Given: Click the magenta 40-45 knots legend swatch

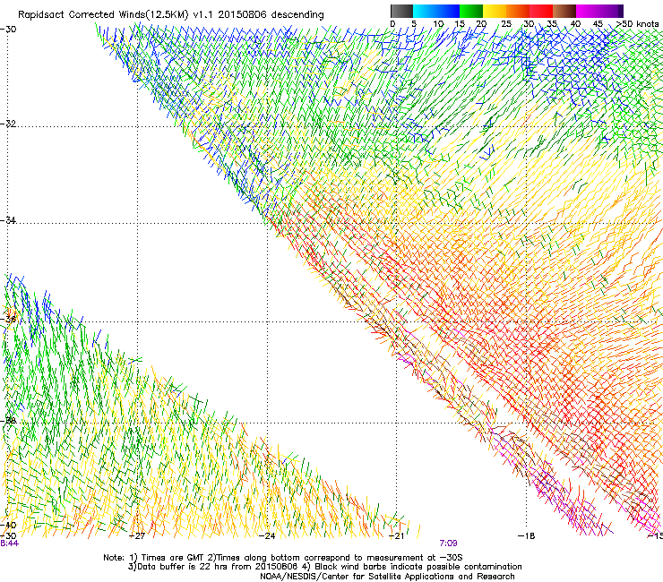Looking at the screenshot, I should click(588, 11).
